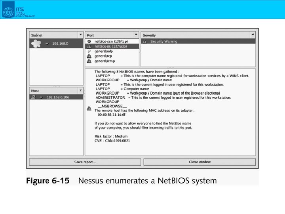The image size is (285, 214).
Task: Select general/udp port row
Action: [112, 51]
